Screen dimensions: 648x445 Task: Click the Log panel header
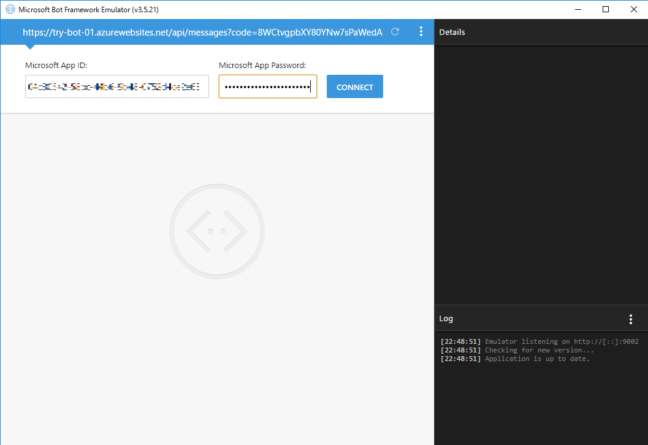pos(446,318)
